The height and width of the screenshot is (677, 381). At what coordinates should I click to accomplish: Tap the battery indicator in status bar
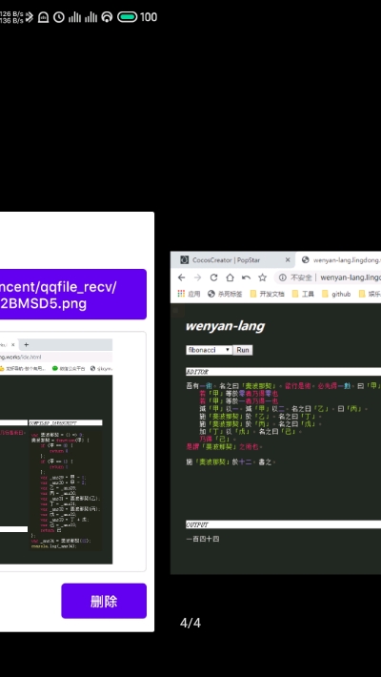(128, 17)
